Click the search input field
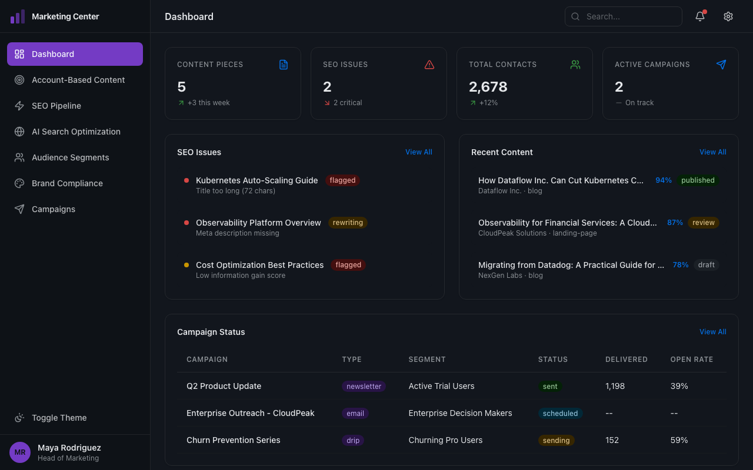Image resolution: width=753 pixels, height=470 pixels. coord(624,16)
